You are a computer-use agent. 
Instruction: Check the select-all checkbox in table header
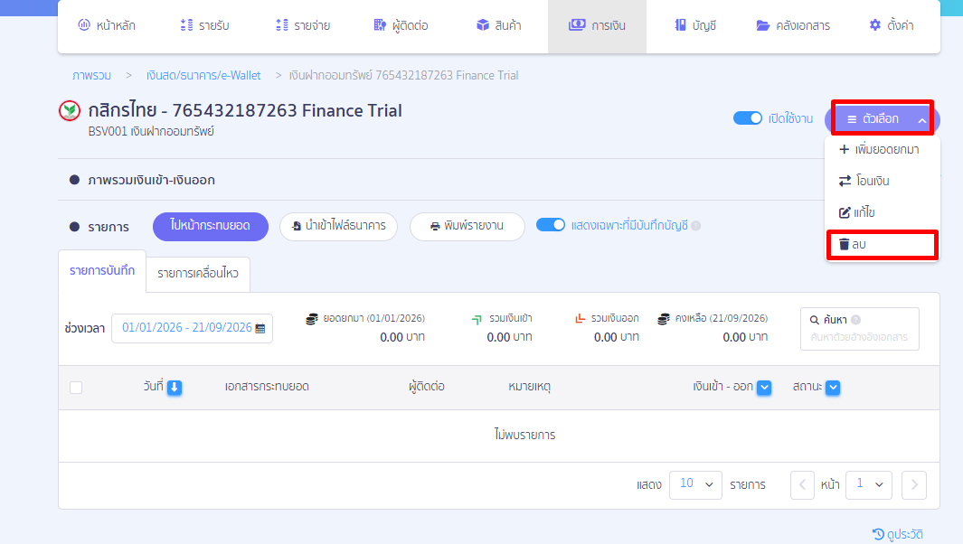pyautogui.click(x=76, y=388)
